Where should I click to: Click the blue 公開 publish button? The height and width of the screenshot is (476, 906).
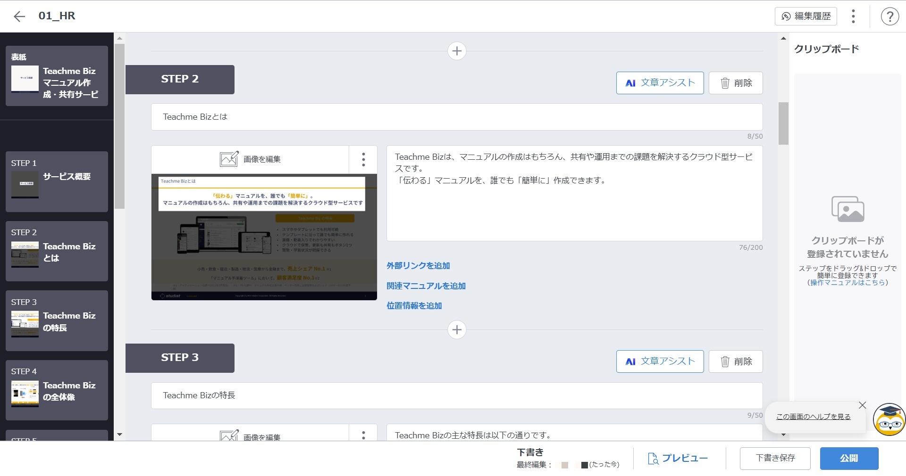coord(849,459)
